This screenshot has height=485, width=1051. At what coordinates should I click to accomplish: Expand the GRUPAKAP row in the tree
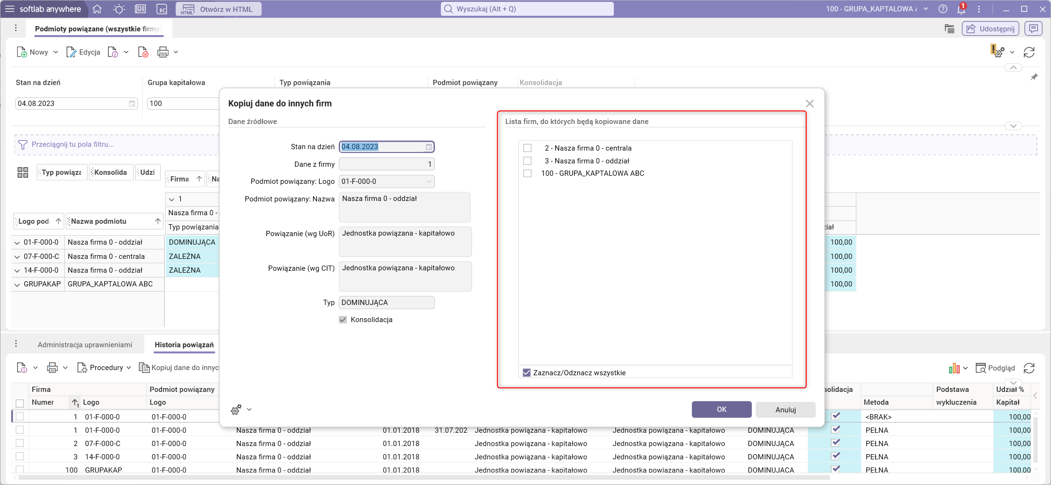[x=17, y=285]
